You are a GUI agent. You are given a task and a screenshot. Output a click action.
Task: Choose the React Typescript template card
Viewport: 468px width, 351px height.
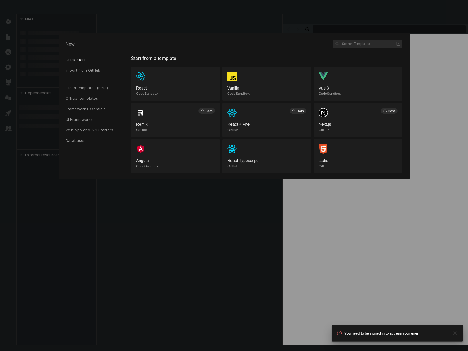click(267, 156)
